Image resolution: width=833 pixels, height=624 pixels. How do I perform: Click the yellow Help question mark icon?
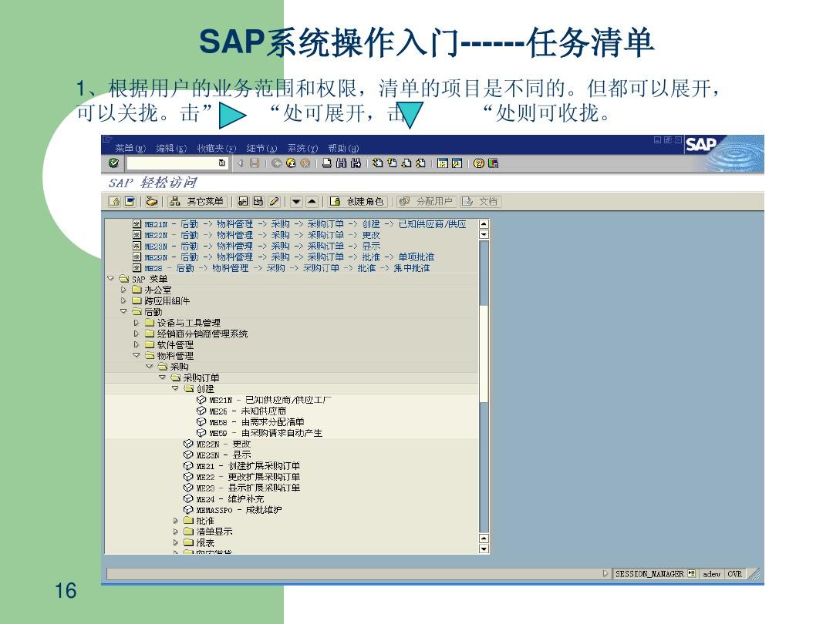click(x=479, y=163)
